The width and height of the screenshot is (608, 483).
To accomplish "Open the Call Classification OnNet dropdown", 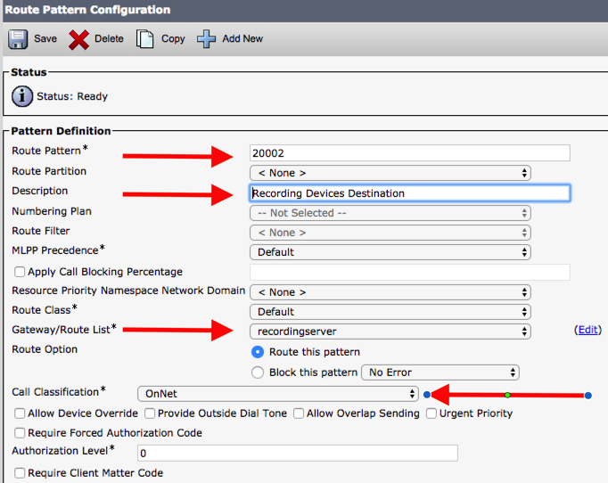I will pos(277,393).
